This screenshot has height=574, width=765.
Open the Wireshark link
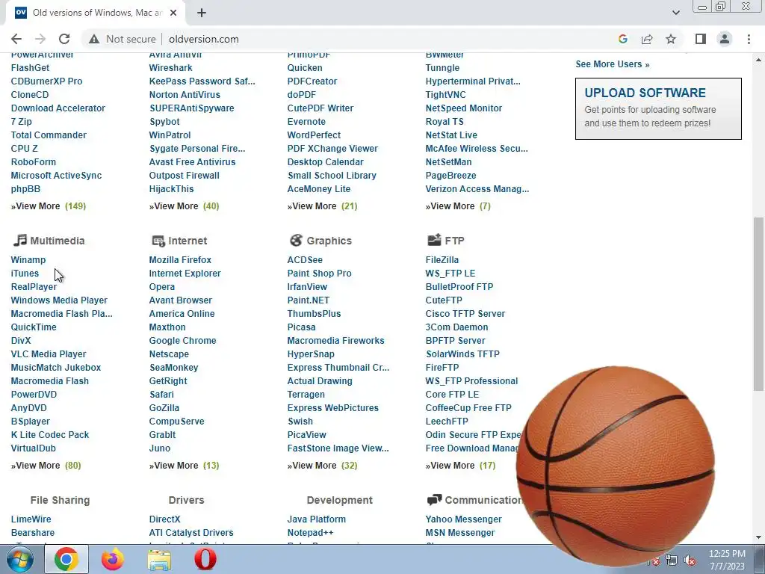171,68
